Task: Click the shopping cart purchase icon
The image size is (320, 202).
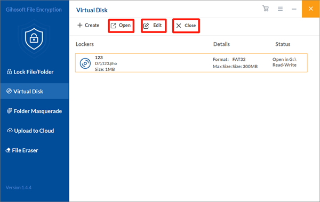Action: 266,9
